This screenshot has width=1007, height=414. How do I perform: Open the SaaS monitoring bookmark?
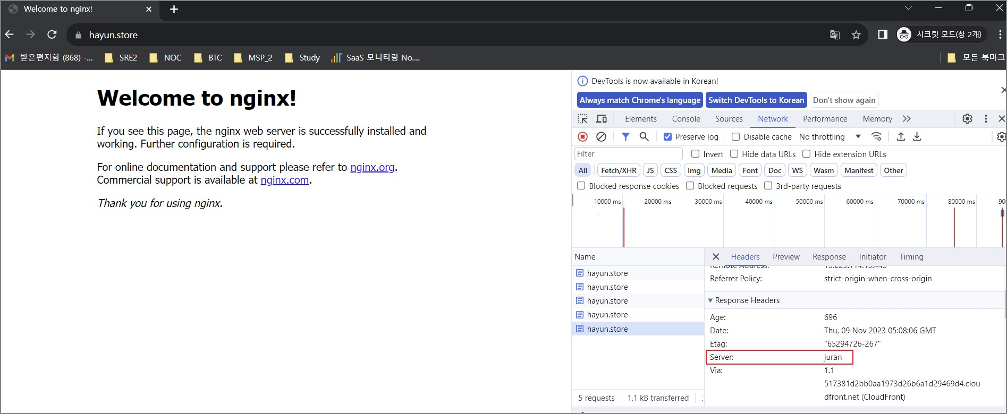pos(375,57)
